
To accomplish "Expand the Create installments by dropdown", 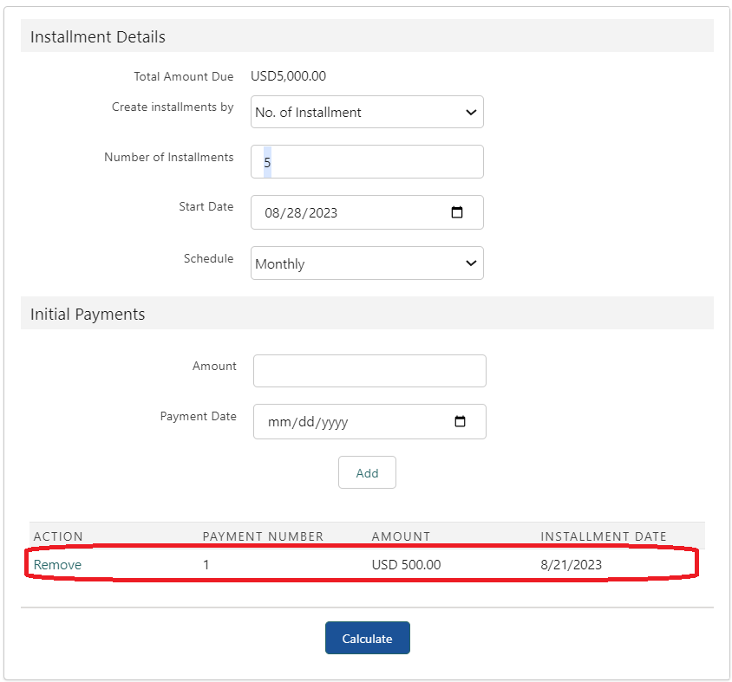I will coord(367,112).
